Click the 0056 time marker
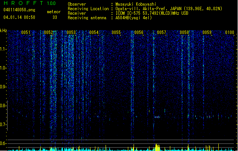Screen dimensions: 238x151 [139, 32]
